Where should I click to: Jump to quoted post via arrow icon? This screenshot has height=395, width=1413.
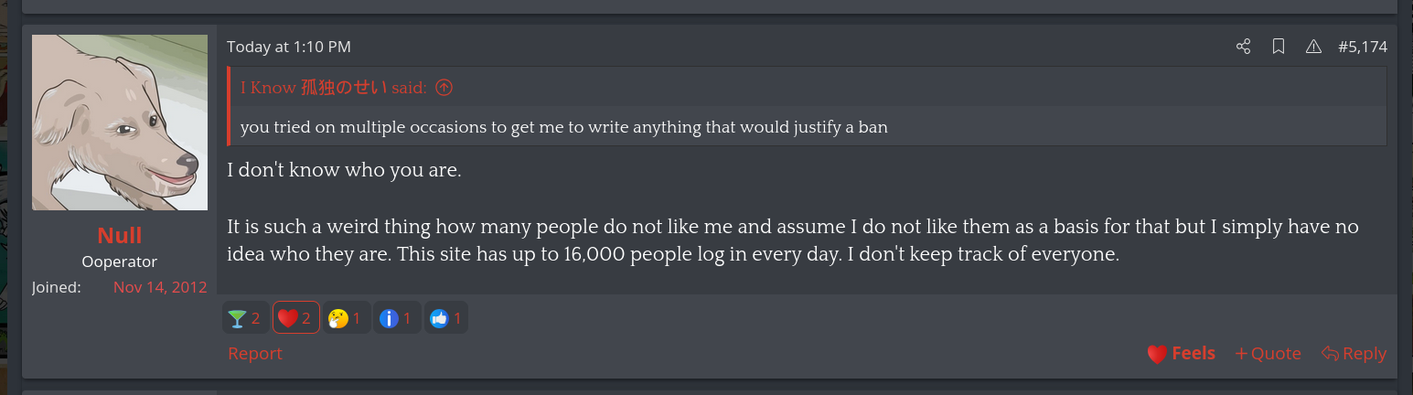pos(444,88)
